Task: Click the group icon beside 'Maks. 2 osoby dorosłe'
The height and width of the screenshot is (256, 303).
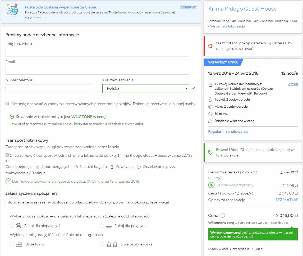Action: coord(210,106)
